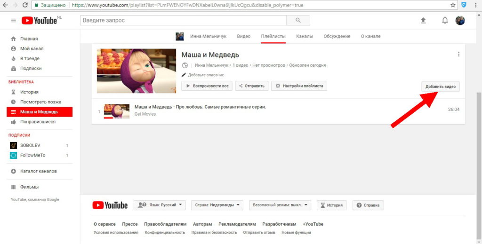Click footer link Правообладателям
The width and height of the screenshot is (482, 244).
click(x=165, y=224)
